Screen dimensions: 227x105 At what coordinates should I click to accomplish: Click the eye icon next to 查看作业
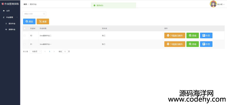pyautogui.click(x=6, y=29)
